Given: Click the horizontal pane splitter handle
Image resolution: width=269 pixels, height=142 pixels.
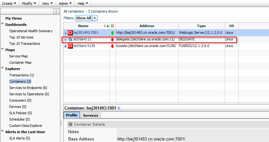Looking at the screenshot, I should pos(240,104).
